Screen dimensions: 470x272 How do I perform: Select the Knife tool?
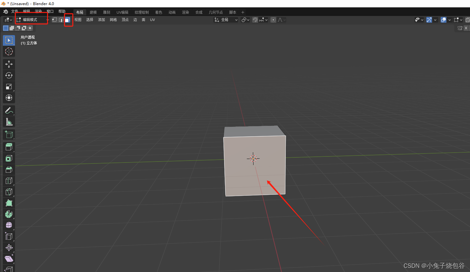(9, 192)
